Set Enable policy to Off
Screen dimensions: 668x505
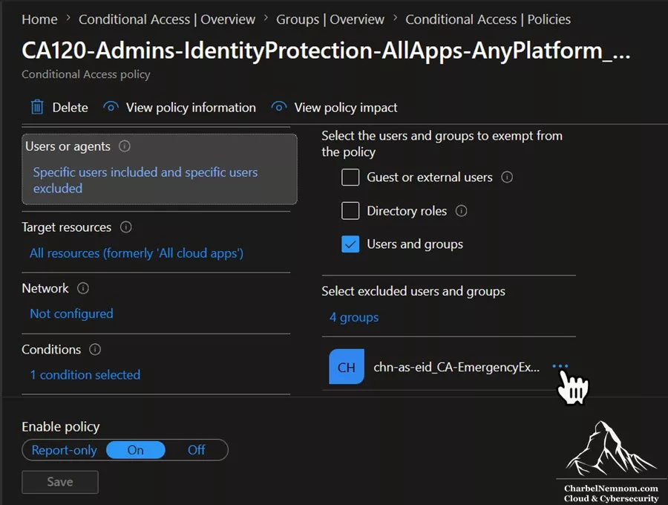pos(197,450)
